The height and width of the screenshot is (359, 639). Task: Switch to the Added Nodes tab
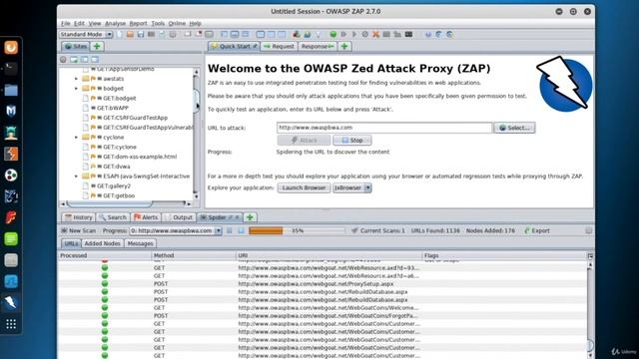click(x=102, y=243)
